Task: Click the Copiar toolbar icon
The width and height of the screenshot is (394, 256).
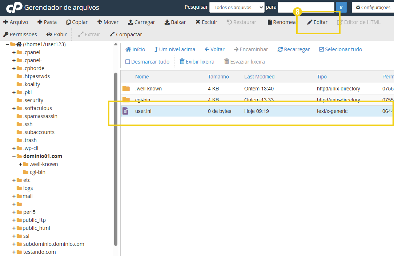Action: pyautogui.click(x=68, y=22)
